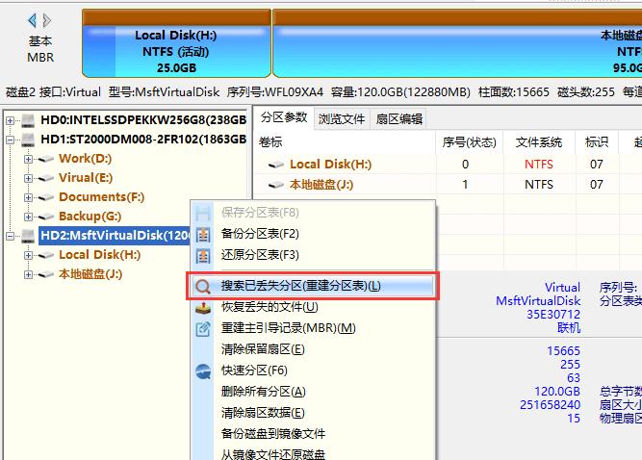Click 文件系统 column header
This screenshot has height=460, width=642.
coord(539,142)
